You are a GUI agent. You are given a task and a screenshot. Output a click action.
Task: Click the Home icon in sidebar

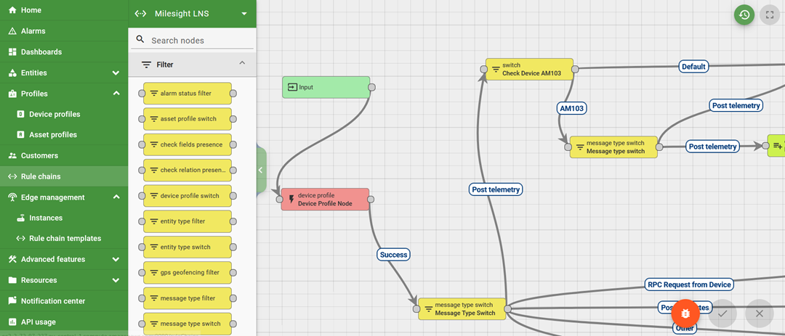[x=12, y=10]
